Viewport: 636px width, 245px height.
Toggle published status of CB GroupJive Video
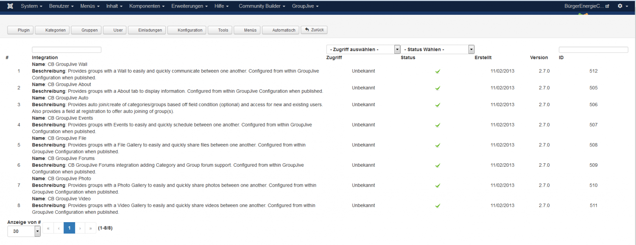click(x=438, y=206)
